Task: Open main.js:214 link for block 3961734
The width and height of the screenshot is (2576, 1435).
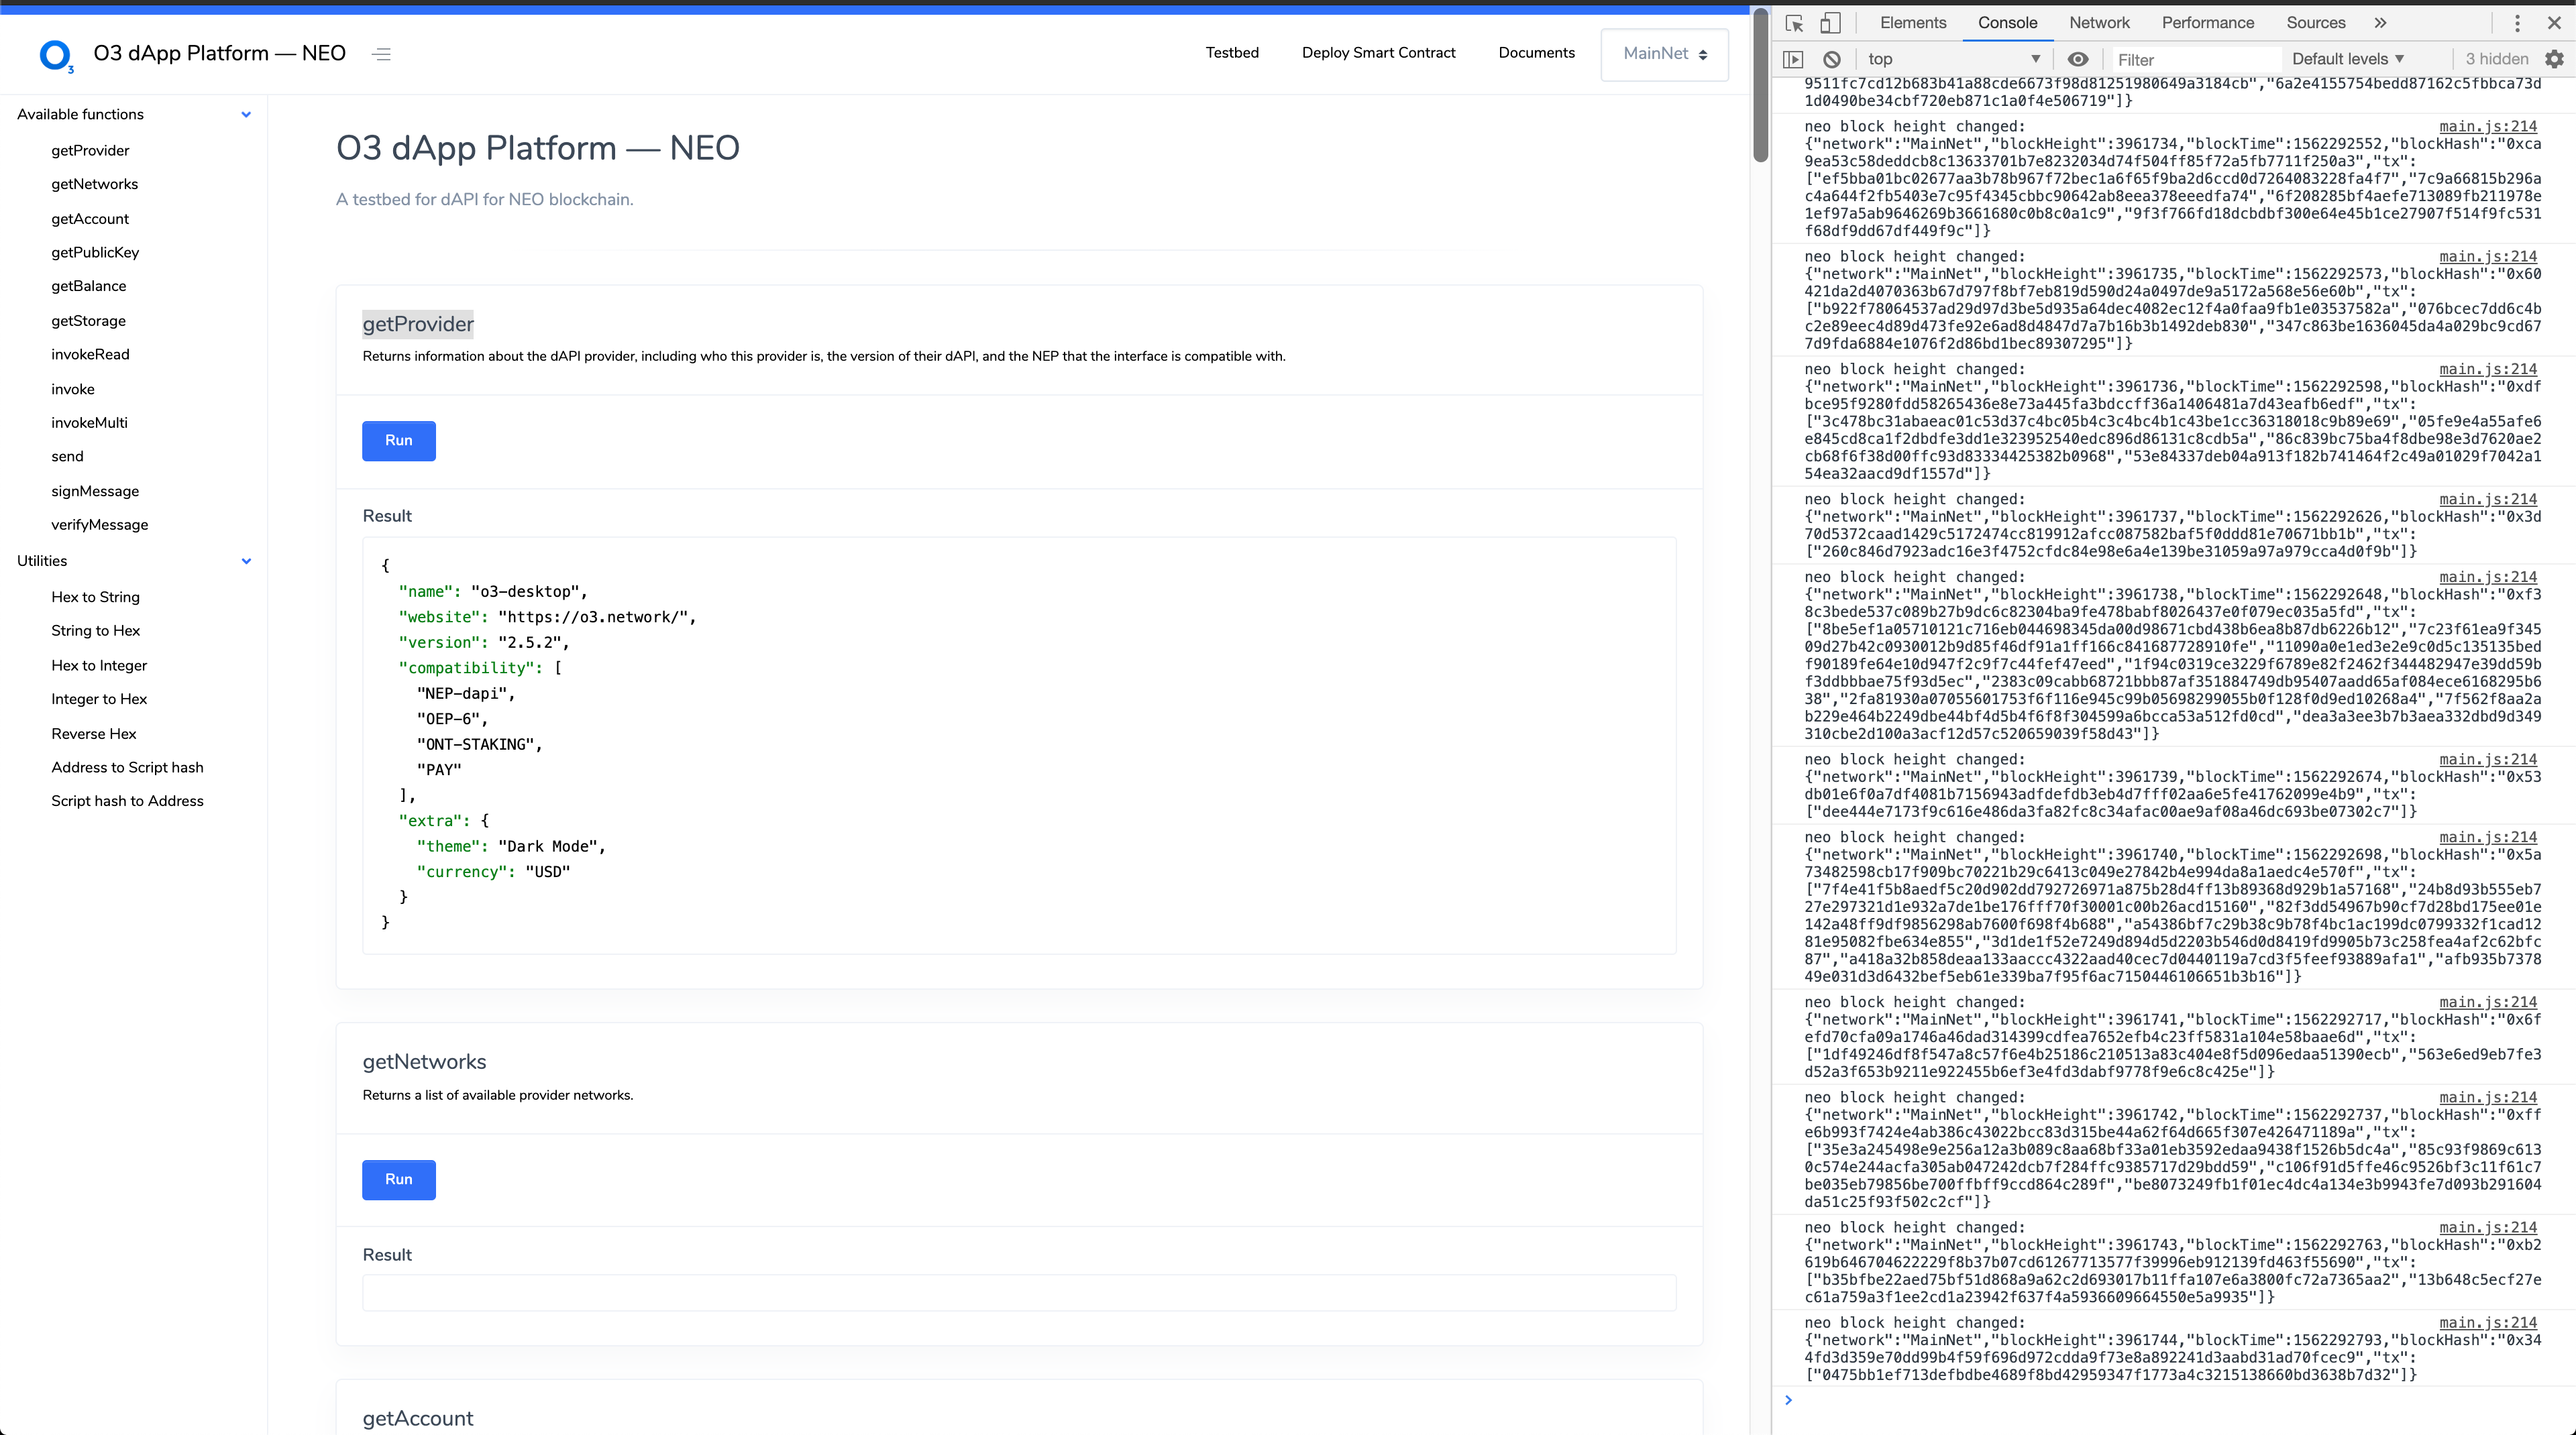Action: tap(2487, 127)
